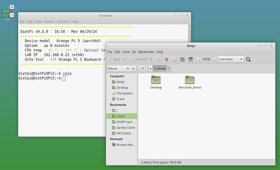Viewport: 280px width, 170px height.
Task: Click the Terminal window vertical scrollbar
Action: click(190, 33)
